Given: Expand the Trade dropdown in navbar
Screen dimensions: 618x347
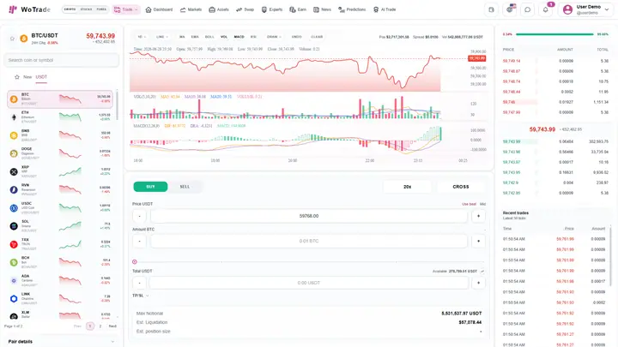Looking at the screenshot, I should [x=126, y=9].
